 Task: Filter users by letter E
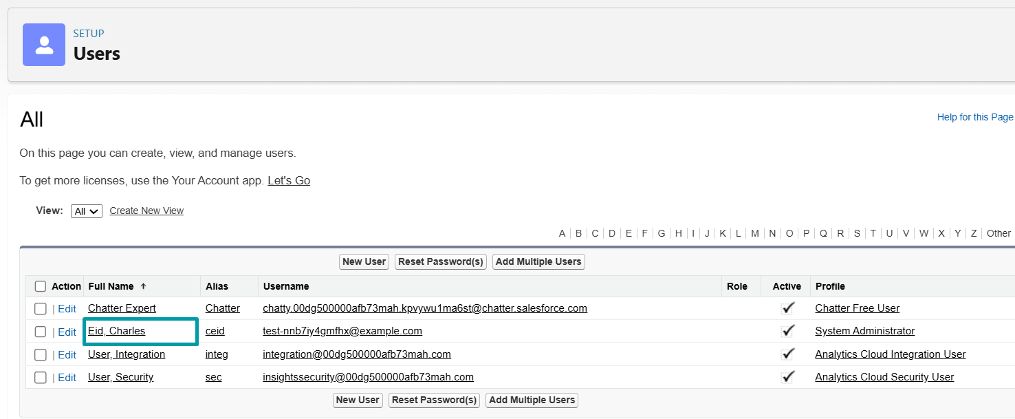tap(629, 233)
